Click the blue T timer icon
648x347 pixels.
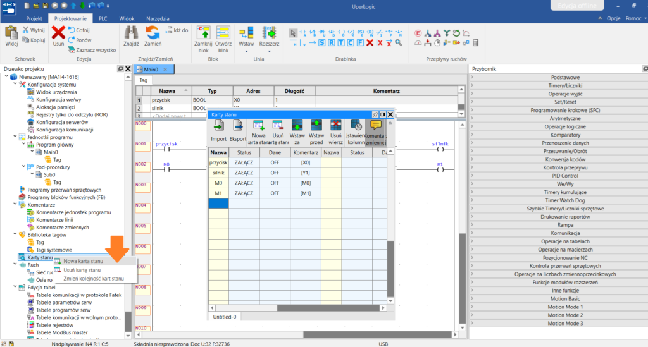tap(341, 43)
